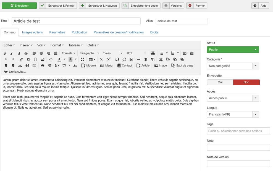273x171 pixels.
Task: Open the Versions history
Action: (x=173, y=6)
